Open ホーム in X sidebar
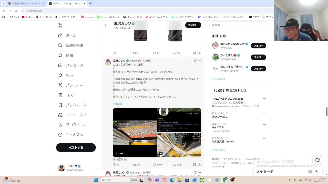This screenshot has height=184, width=328. point(67,36)
